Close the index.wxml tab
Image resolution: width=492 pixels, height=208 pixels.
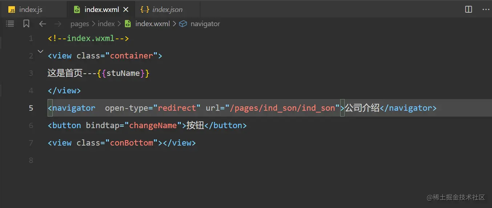pyautogui.click(x=126, y=10)
